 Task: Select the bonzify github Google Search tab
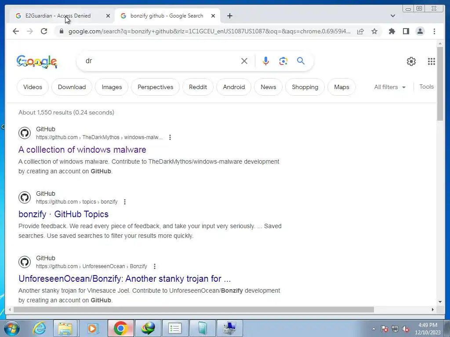click(x=167, y=16)
